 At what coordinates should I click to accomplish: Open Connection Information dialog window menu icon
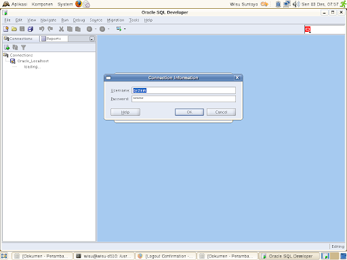[x=108, y=78]
